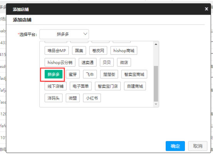Close the 添加店铺 dialog with X
The image size is (213, 155).
pyautogui.click(x=206, y=9)
